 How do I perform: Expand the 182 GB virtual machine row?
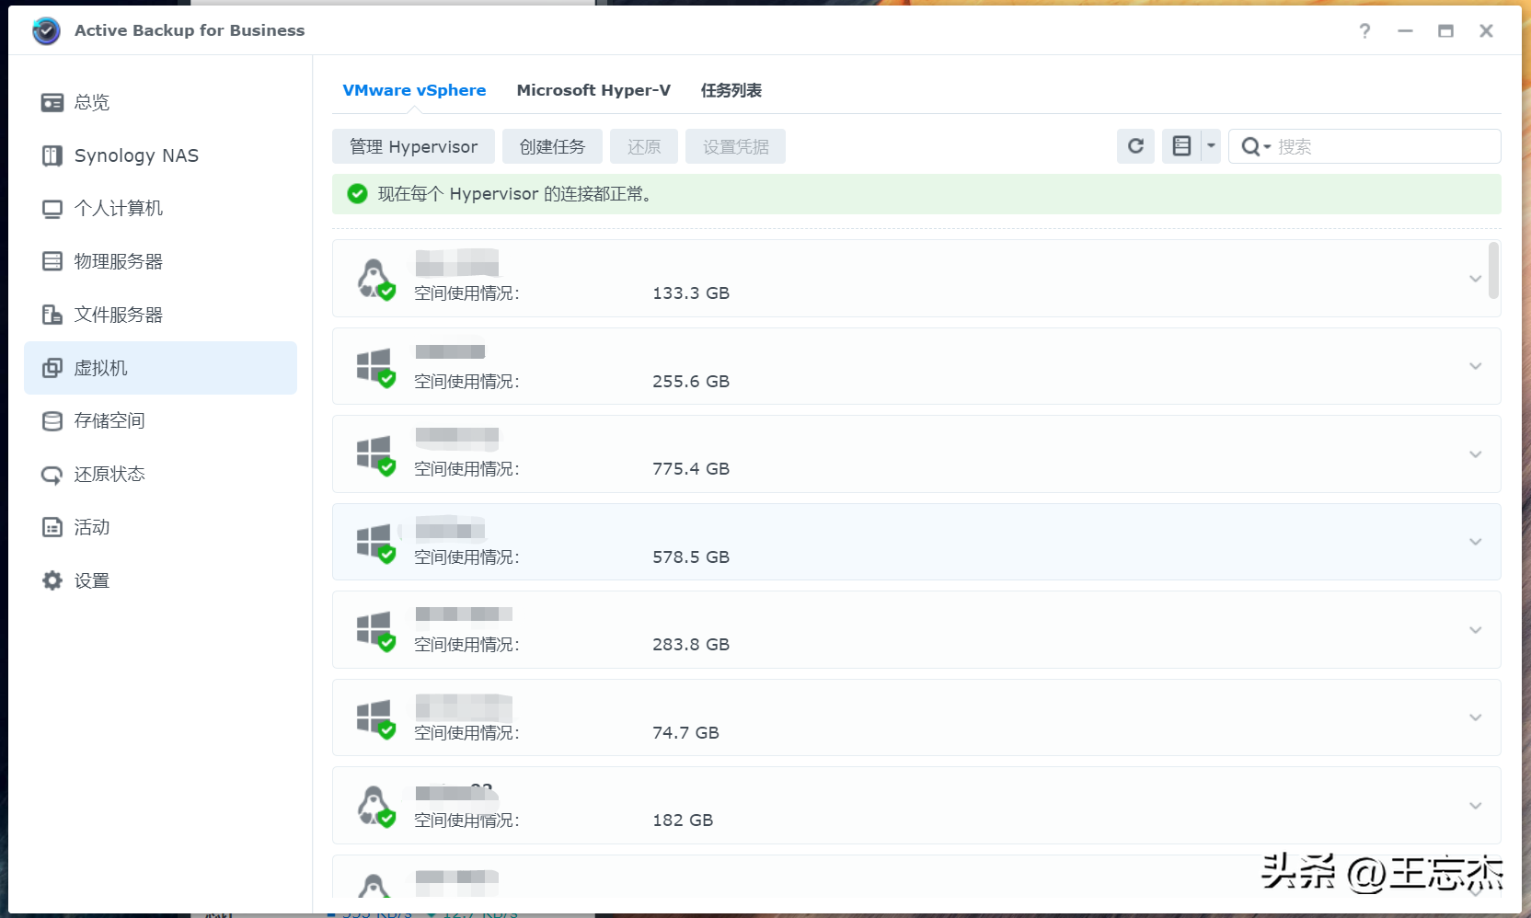tap(1475, 806)
